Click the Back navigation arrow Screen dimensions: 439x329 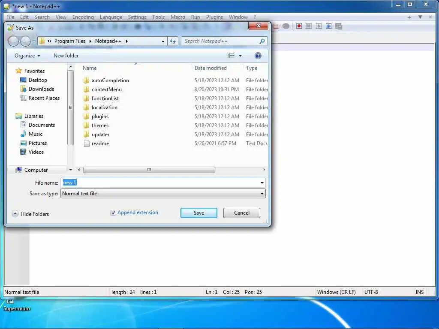(13, 42)
